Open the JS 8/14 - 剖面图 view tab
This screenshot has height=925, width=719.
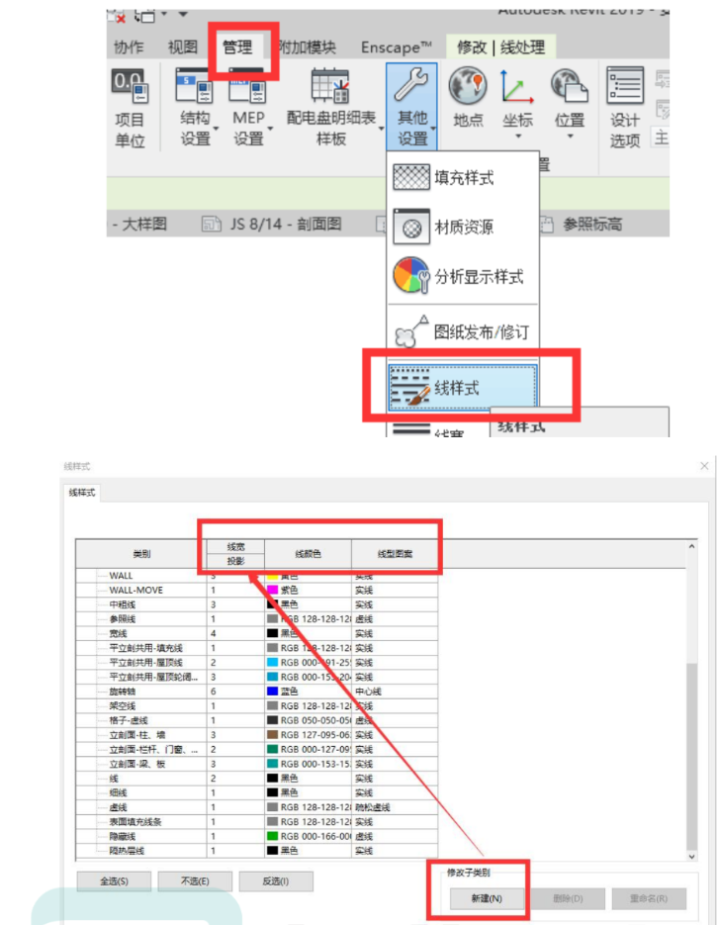pyautogui.click(x=272, y=224)
